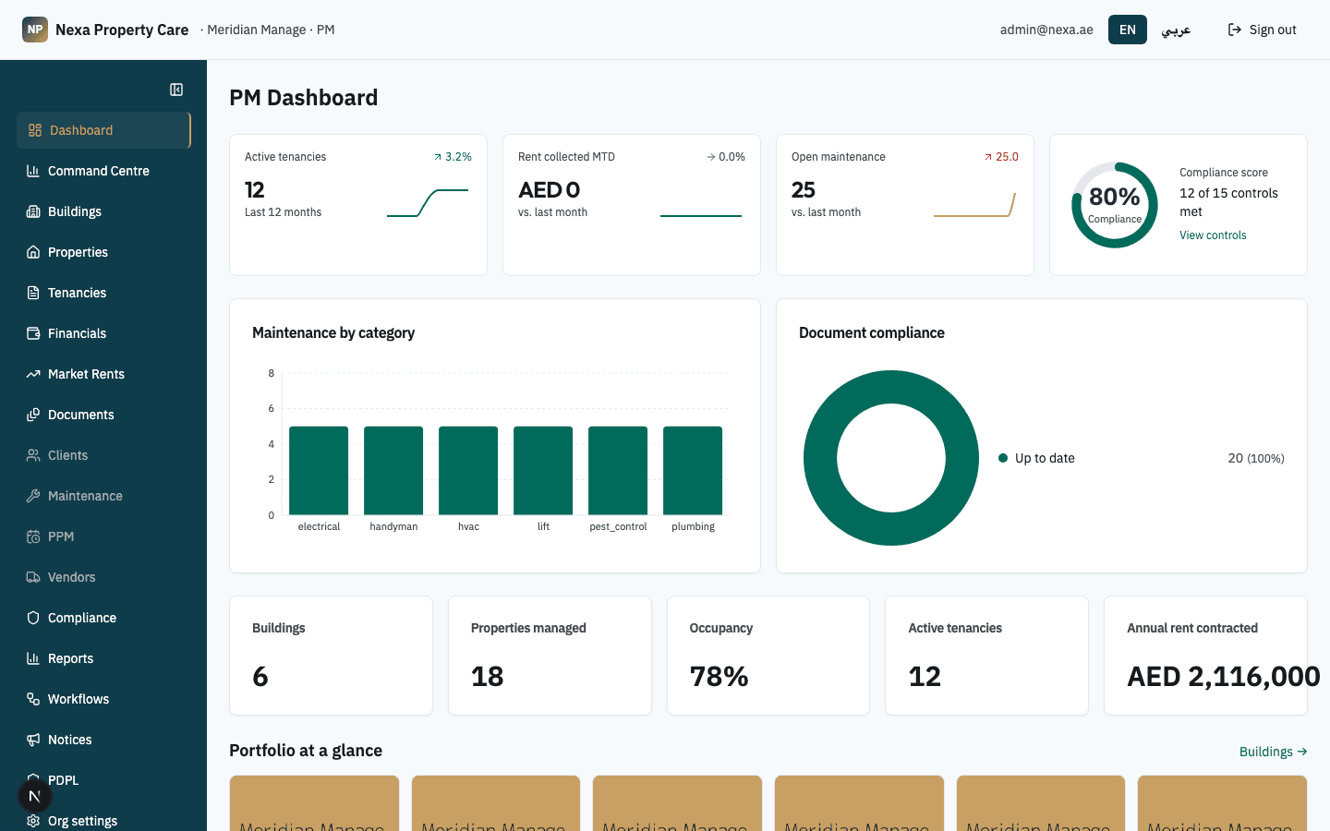Click the Open maintenance 25.0 trend value
This screenshot has height=831, width=1330.
pos(1001,157)
